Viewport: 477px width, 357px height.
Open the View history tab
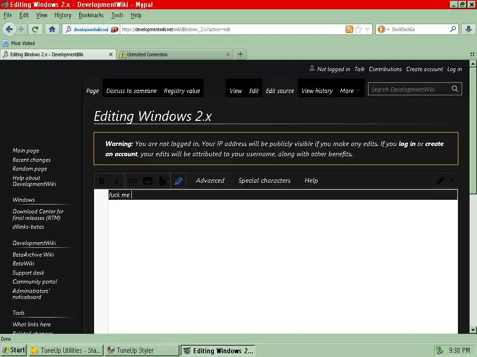coord(317,91)
